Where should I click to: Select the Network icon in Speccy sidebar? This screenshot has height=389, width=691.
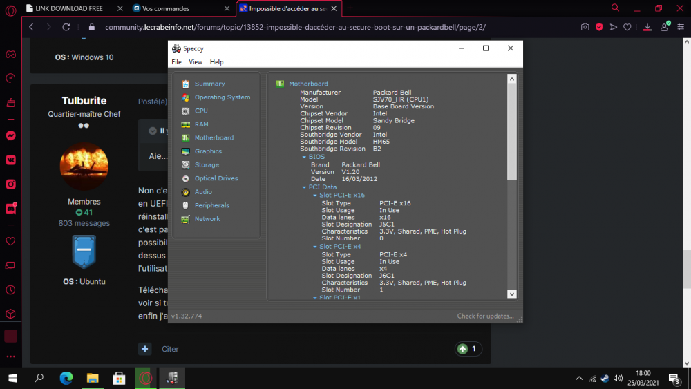(x=185, y=219)
